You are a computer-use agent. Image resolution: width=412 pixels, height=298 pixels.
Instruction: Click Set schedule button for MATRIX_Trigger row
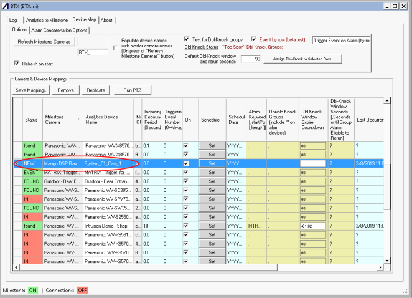(x=212, y=173)
